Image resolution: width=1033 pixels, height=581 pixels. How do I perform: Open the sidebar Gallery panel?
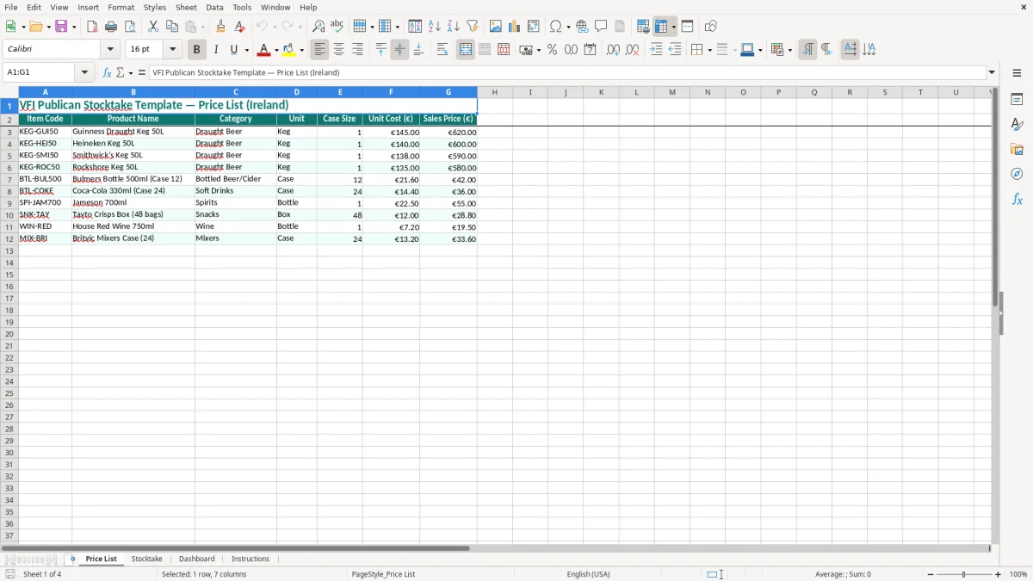click(1017, 149)
